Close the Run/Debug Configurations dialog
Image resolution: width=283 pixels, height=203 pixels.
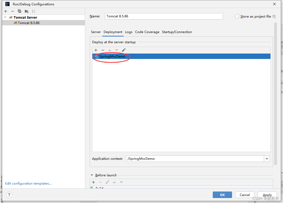coord(274,4)
